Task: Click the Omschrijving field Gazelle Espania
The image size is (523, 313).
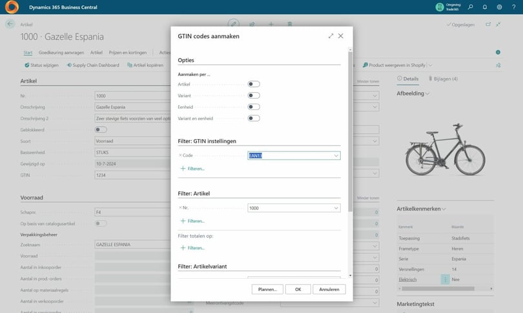Action: point(133,107)
